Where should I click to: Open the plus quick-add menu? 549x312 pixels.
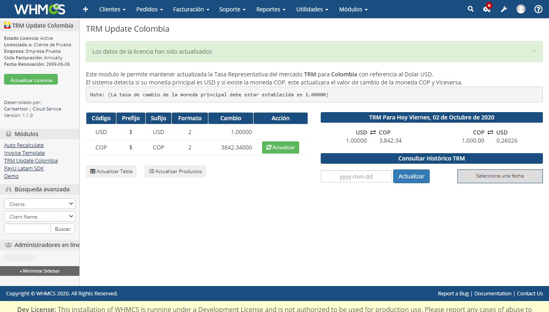85,9
